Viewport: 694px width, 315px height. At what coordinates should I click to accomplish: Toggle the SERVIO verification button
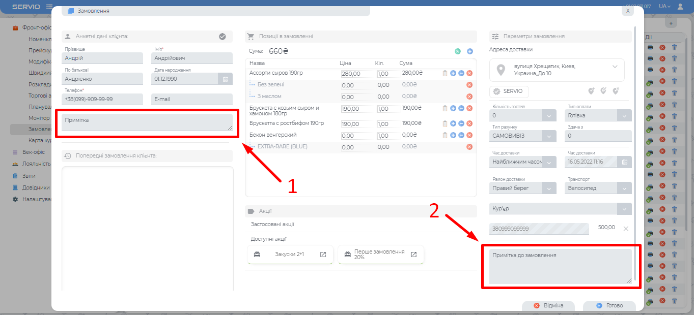509,91
